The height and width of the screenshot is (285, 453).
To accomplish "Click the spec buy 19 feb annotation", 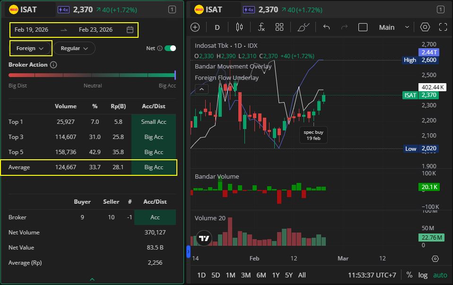I will click(314, 135).
